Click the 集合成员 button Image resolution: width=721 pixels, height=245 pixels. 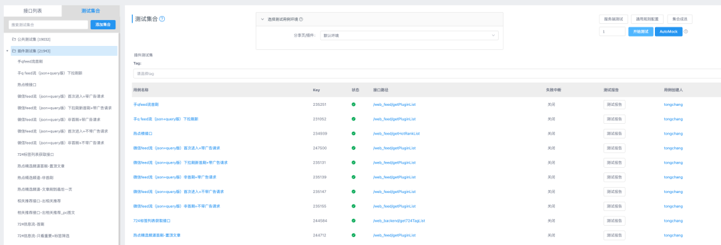(680, 19)
